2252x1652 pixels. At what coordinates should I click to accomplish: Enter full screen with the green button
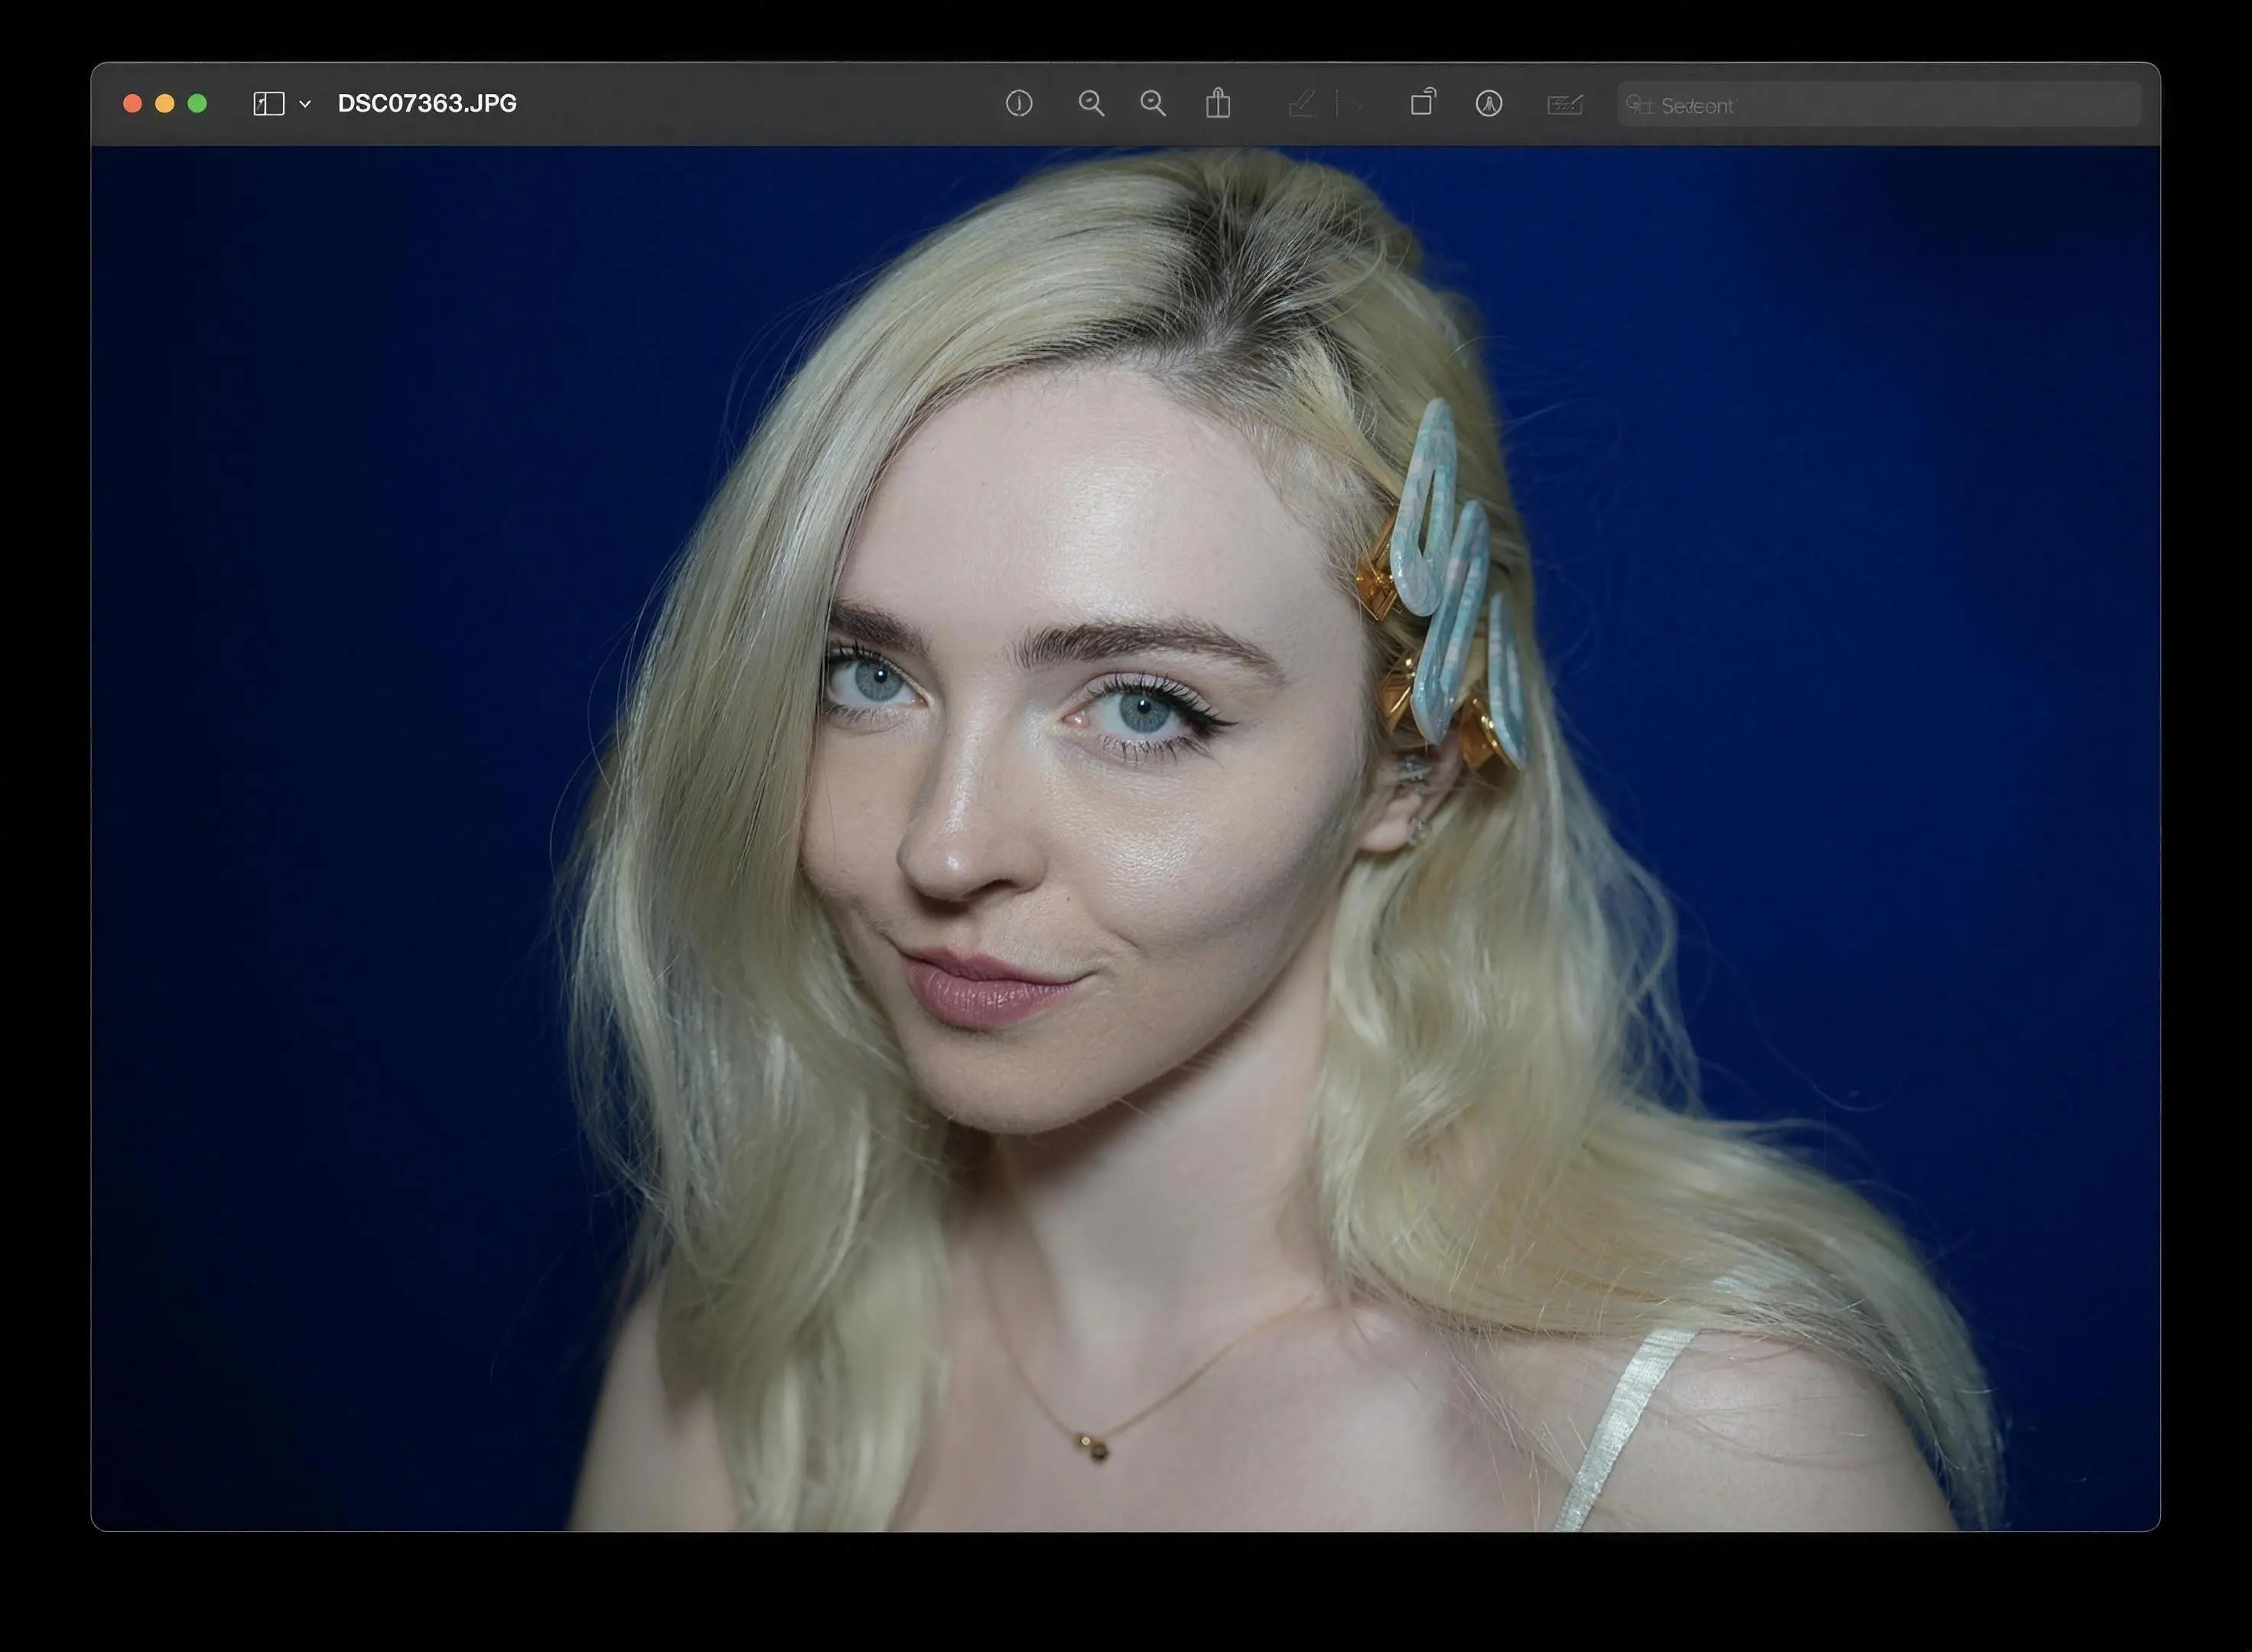197,103
